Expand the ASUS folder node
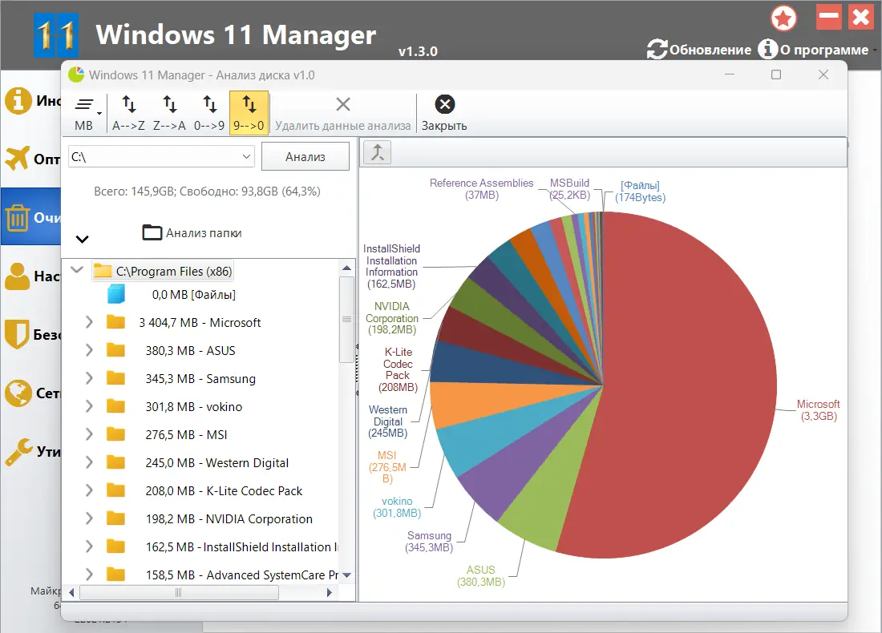The height and width of the screenshot is (633, 882). (89, 349)
